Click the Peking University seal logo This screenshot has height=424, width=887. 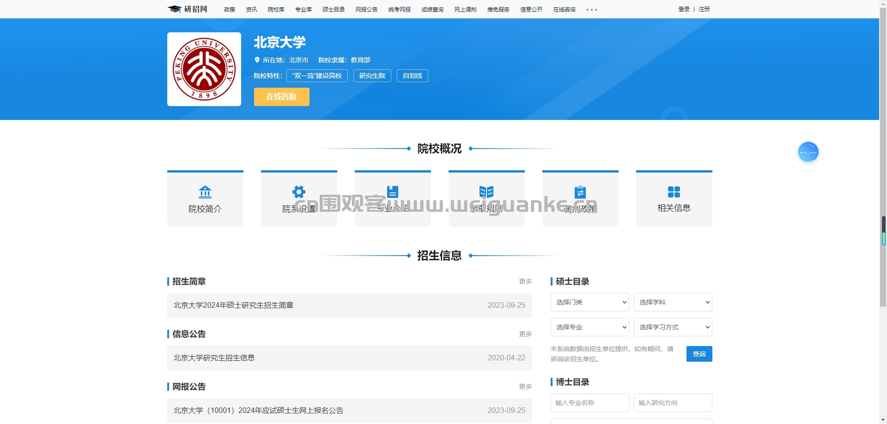point(204,69)
